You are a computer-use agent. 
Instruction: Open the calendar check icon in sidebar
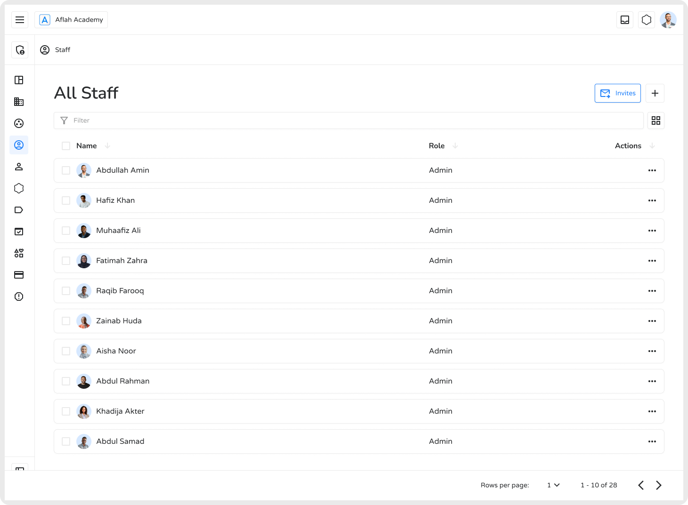19,232
